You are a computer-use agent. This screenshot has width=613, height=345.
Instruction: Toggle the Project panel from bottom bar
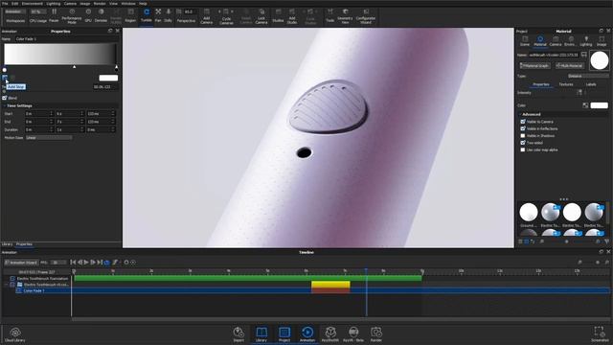[284, 334]
